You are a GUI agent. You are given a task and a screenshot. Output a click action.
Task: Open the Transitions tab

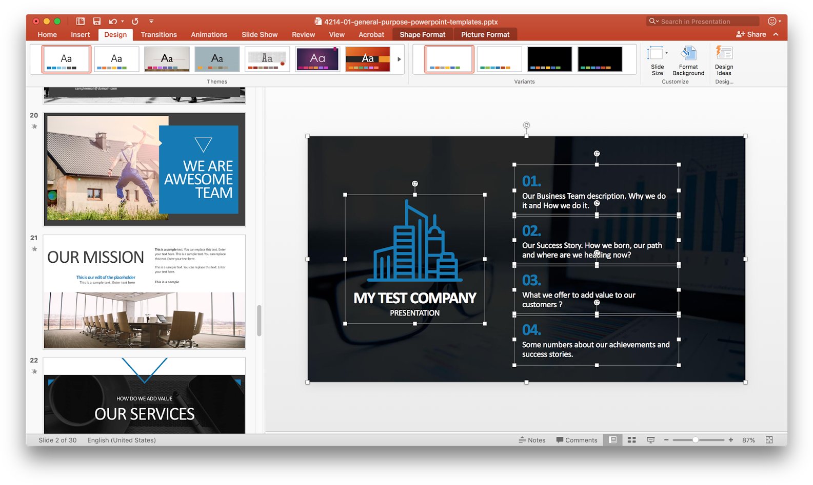click(158, 34)
